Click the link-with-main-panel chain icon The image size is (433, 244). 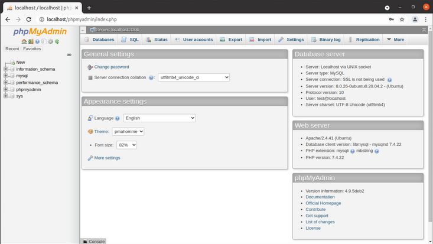pyautogui.click(x=69, y=55)
